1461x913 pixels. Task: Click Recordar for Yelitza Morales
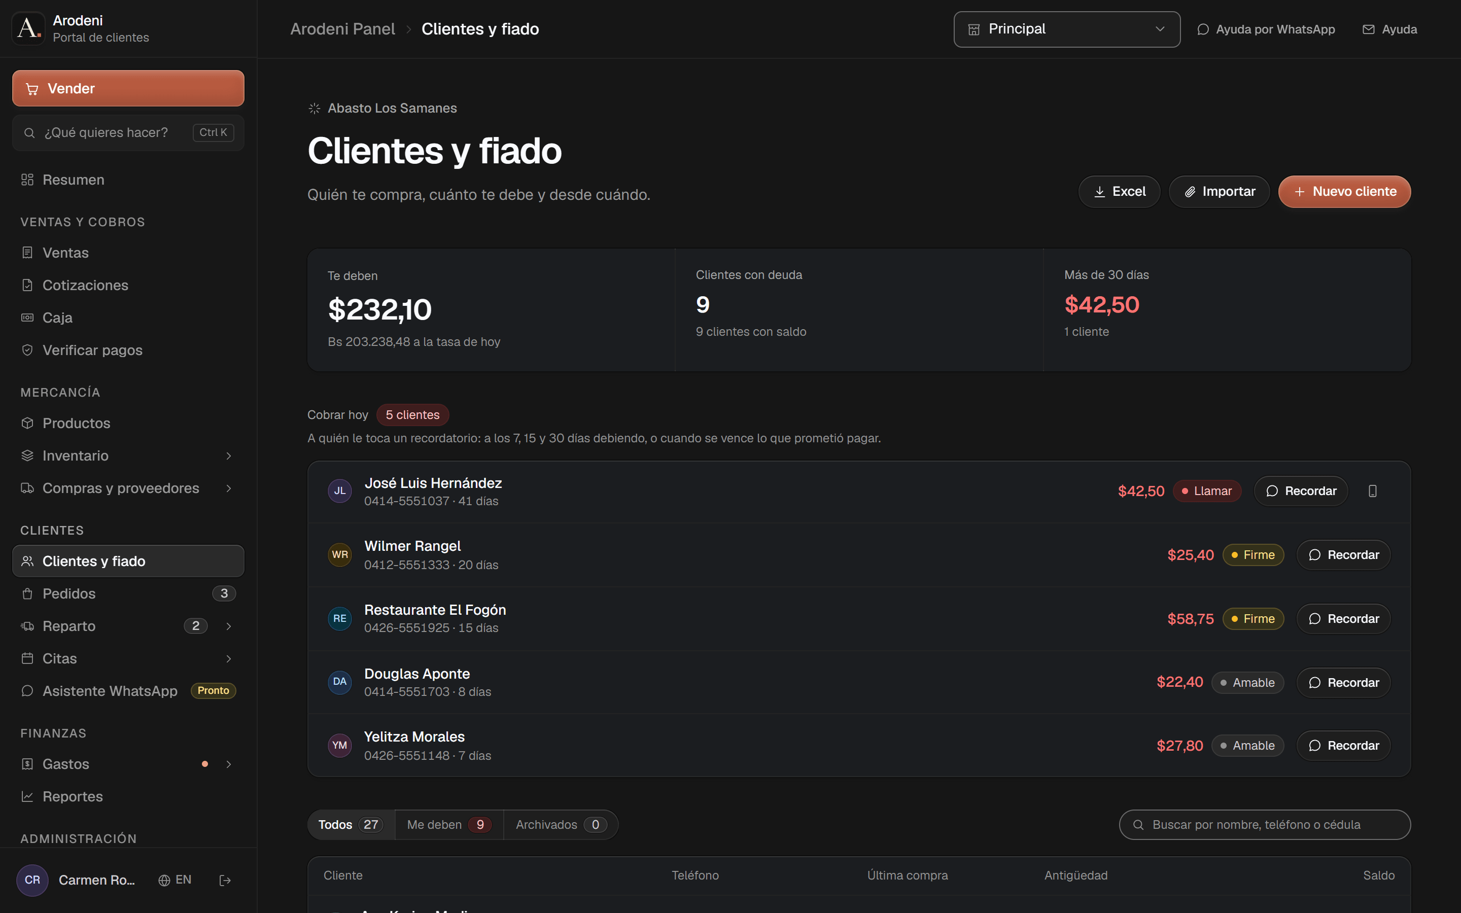(x=1343, y=746)
